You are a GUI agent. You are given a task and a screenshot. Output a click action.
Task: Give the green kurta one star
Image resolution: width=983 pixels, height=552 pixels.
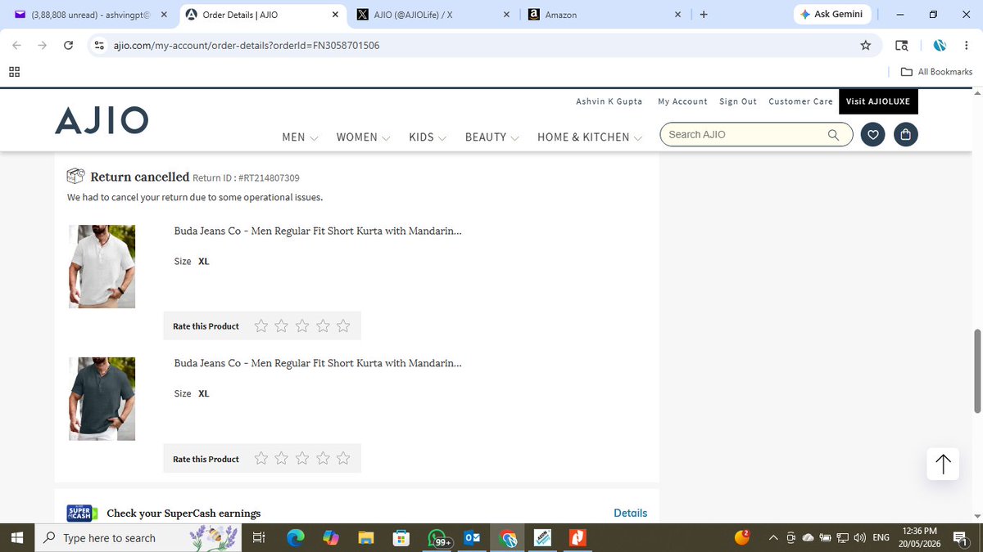261,459
